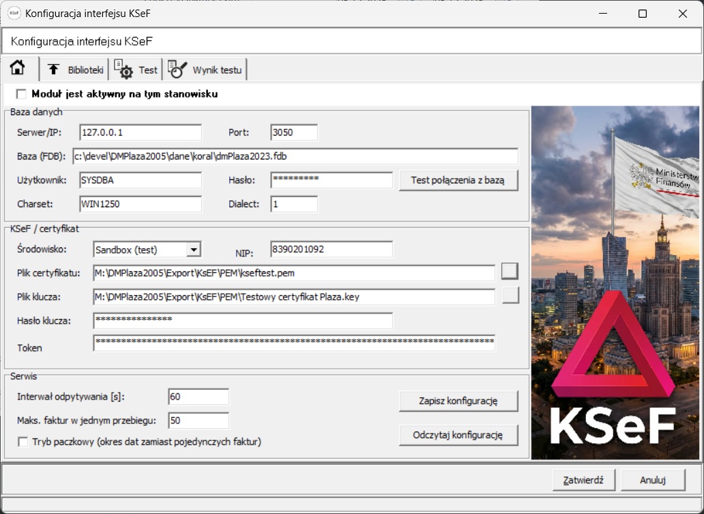Viewport: 704px width, 514px height.
Task: Click the Wynik testu magnifier icon
Action: point(177,70)
